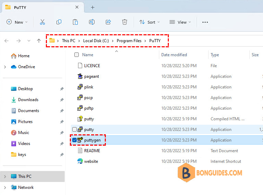This screenshot has height=195, width=263.
Task: Click pin icon beside keys folder
Action: 62,155
